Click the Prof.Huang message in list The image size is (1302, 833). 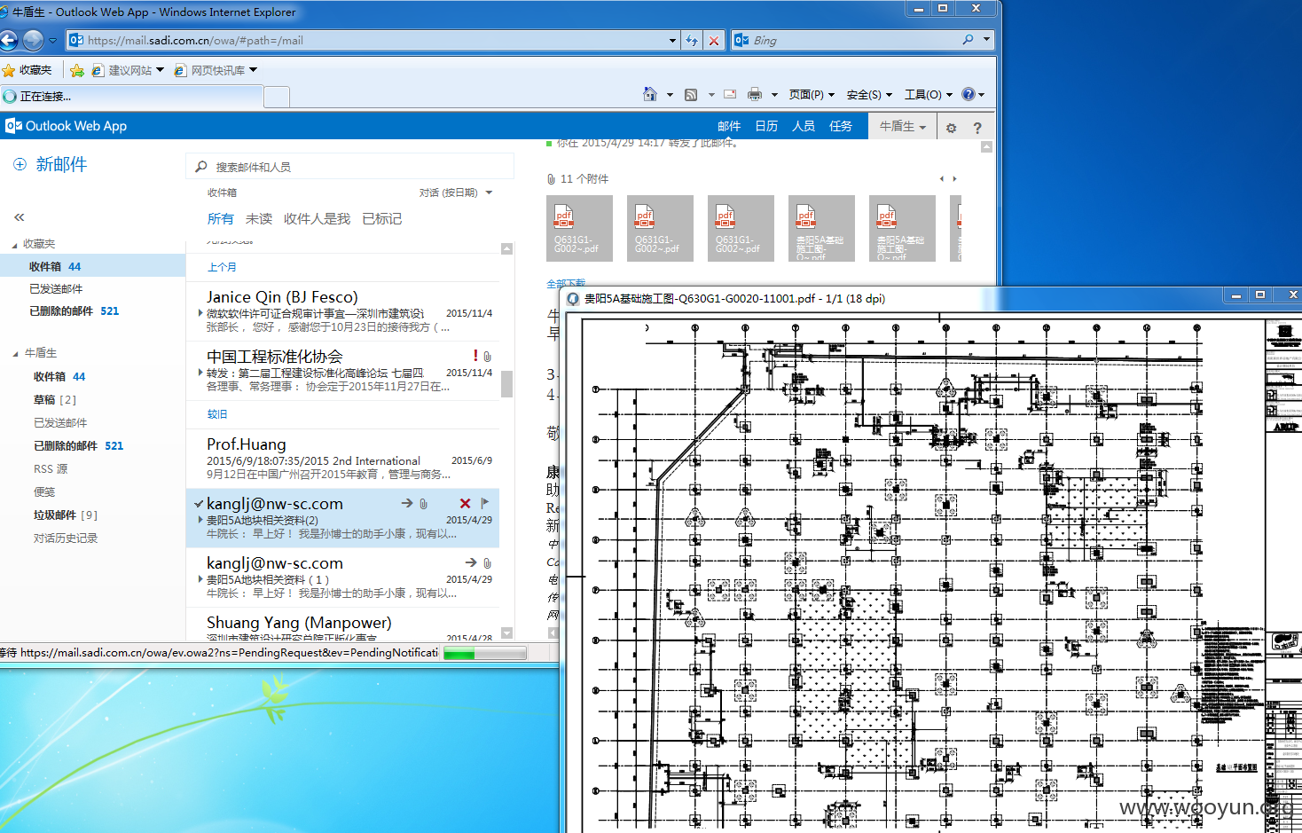[342, 459]
